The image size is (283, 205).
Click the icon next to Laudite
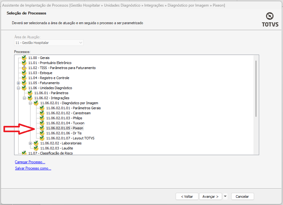36,148
